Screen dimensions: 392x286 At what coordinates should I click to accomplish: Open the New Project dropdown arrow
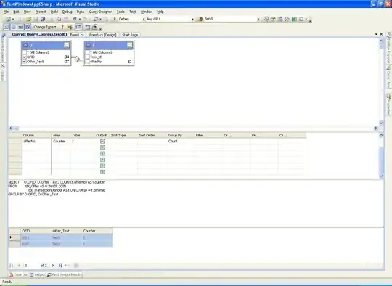pyautogui.click(x=13, y=19)
